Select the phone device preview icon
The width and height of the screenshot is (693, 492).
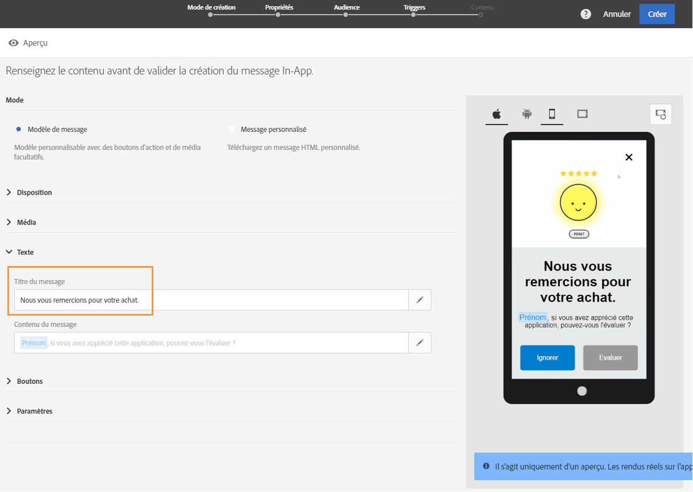pyautogui.click(x=552, y=114)
